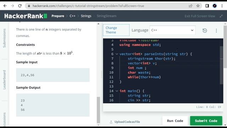Click the Submit Code button
This screenshot has width=227, height=128.
(x=206, y=121)
